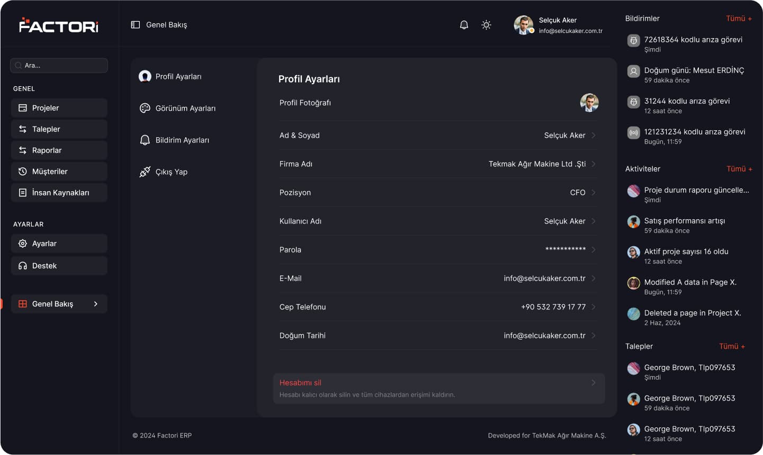Screen dimensions: 763x455
Task: Expand the Cep Telefonu row
Action: click(x=438, y=307)
